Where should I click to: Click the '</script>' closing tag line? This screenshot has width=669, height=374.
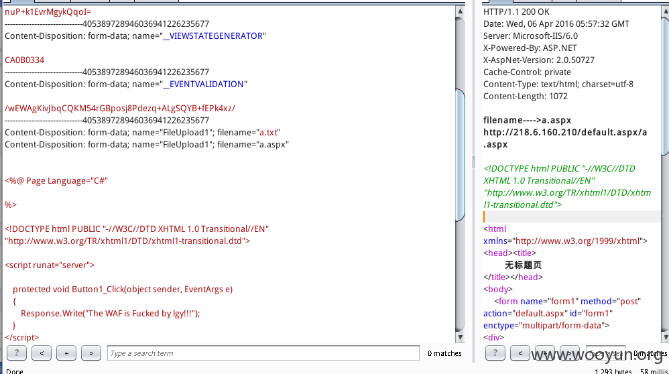(x=21, y=337)
